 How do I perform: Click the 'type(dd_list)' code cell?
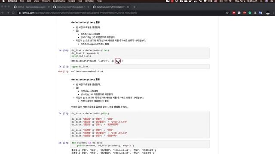(x=140, y=67)
